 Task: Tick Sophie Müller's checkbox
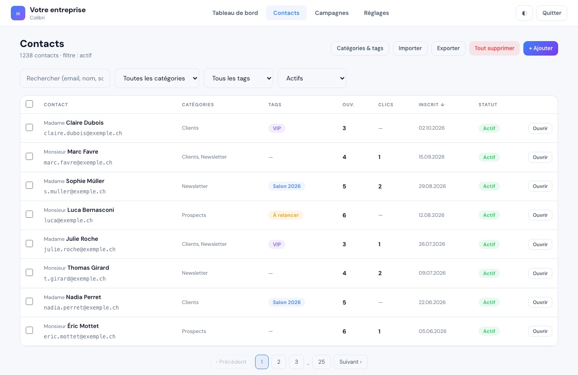coord(29,185)
